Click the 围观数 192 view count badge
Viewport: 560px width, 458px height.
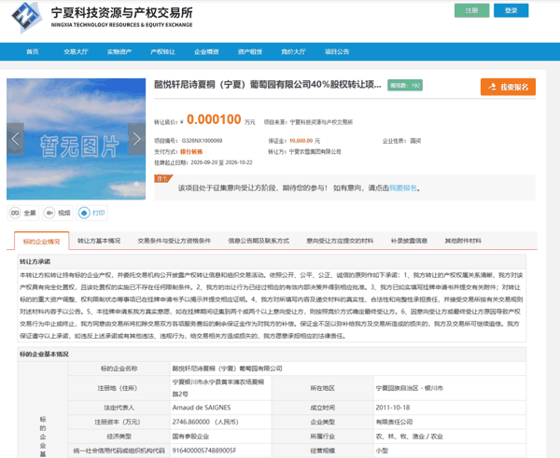(x=405, y=85)
